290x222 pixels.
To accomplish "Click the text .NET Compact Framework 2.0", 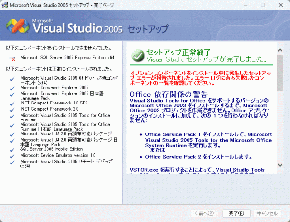I will coord(49,109).
